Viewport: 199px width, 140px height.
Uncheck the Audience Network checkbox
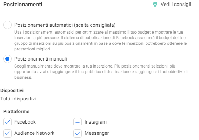point(7,133)
